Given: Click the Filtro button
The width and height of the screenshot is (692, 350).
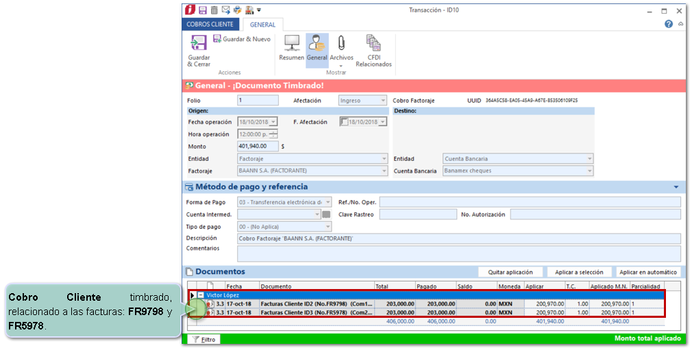Looking at the screenshot, I should (203, 339).
